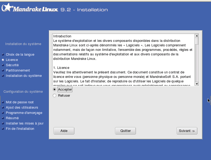Click the Résumé step in sidebar
This screenshot has width=211, height=160.
coord(12,118)
